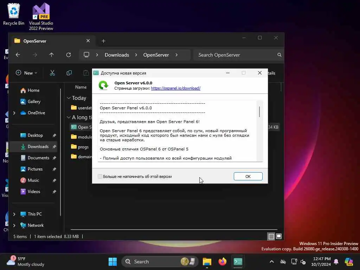Expand chevron after Downloads in path
Viewport: 360px width, 270px height.
[136, 55]
